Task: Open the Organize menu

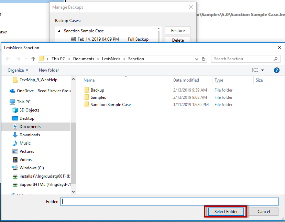Action: [x=18, y=70]
